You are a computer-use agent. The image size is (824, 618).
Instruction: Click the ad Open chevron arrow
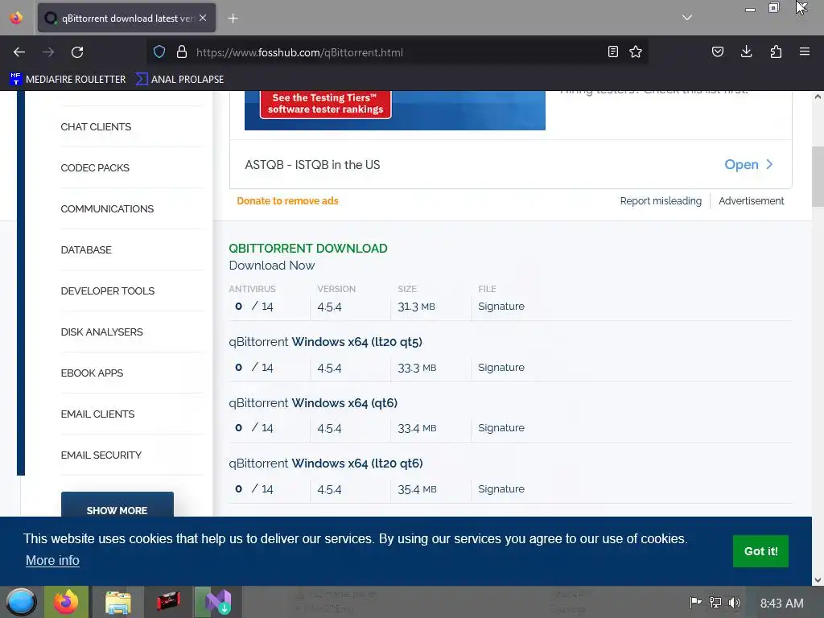[769, 164]
